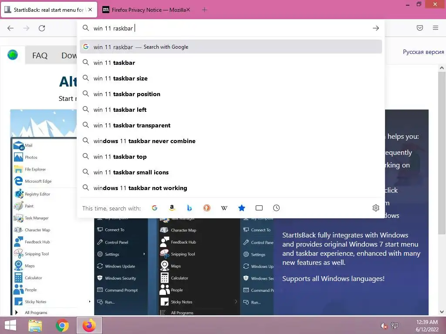The width and height of the screenshot is (446, 334).
Task: Choose 'windows 11 taskbar not working'
Action: 231,188
